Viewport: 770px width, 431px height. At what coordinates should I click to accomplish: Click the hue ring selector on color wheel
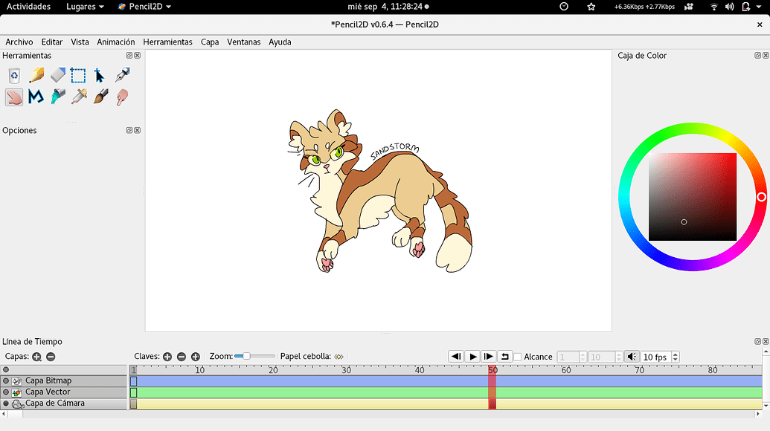coord(761,197)
